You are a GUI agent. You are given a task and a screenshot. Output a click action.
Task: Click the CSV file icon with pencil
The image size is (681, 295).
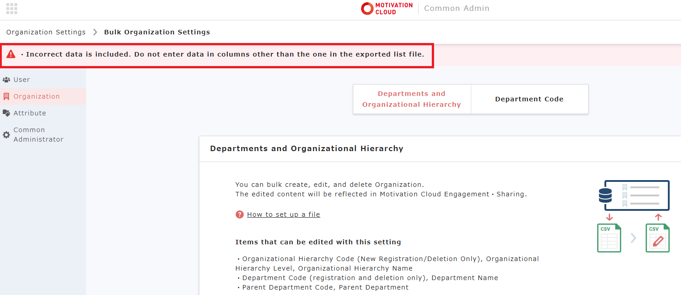coord(657,238)
